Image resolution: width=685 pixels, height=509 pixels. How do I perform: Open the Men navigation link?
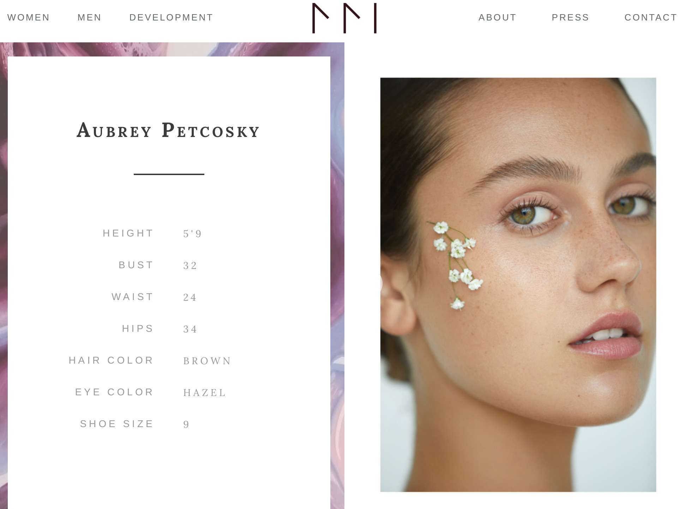pos(90,17)
